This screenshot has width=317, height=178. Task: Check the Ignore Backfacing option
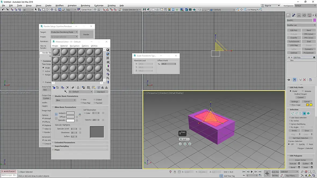pyautogui.click(x=290, y=124)
